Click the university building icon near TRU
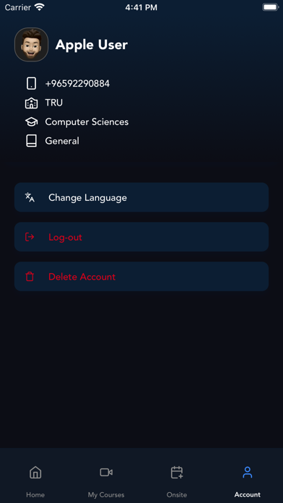 [x=31, y=103]
